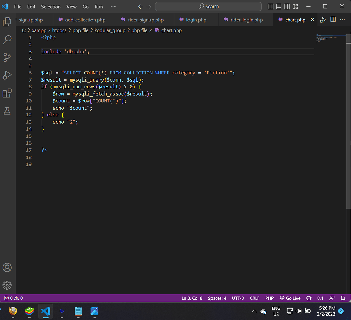Expand the kodular_group breadcrumb item
This screenshot has width=351, height=320.
[110, 30]
